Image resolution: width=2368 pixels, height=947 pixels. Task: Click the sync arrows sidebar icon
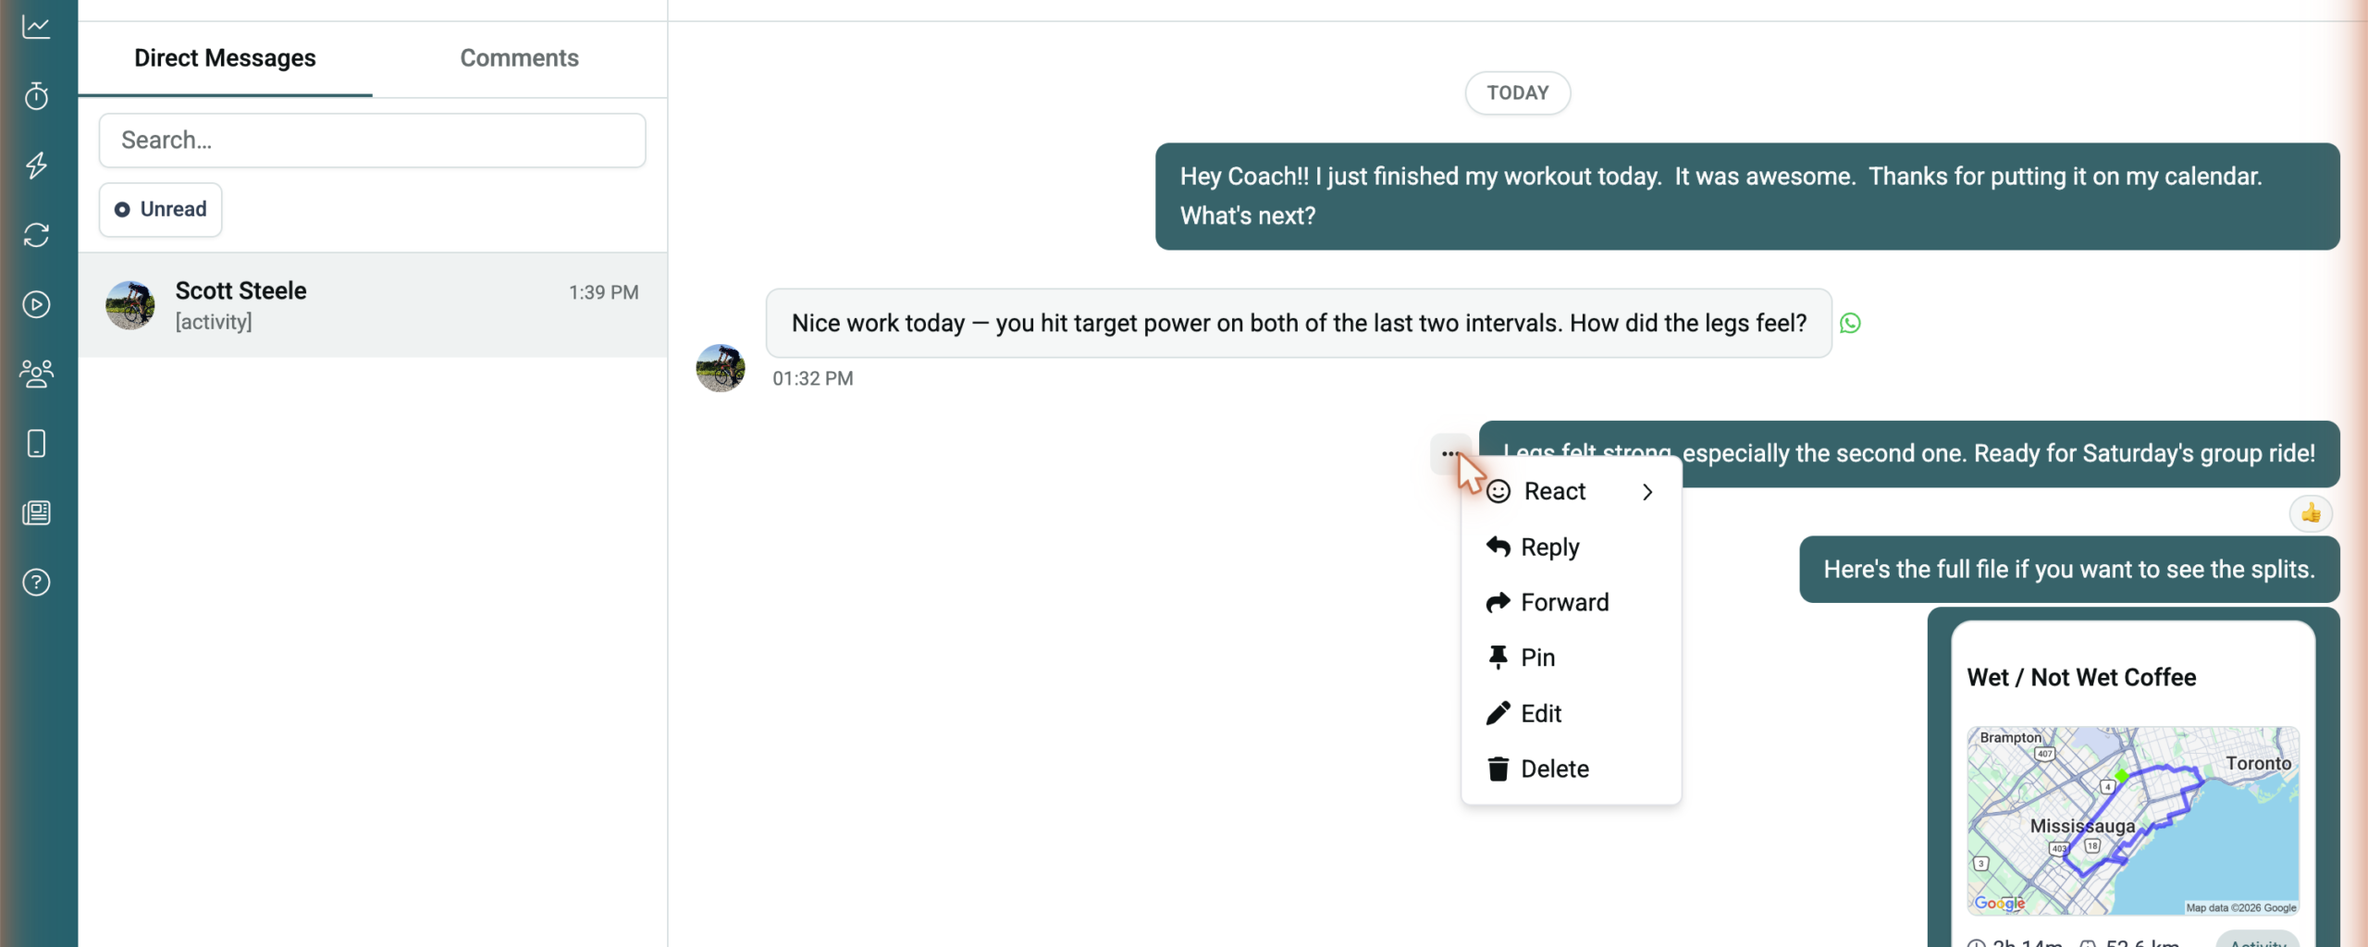point(36,235)
